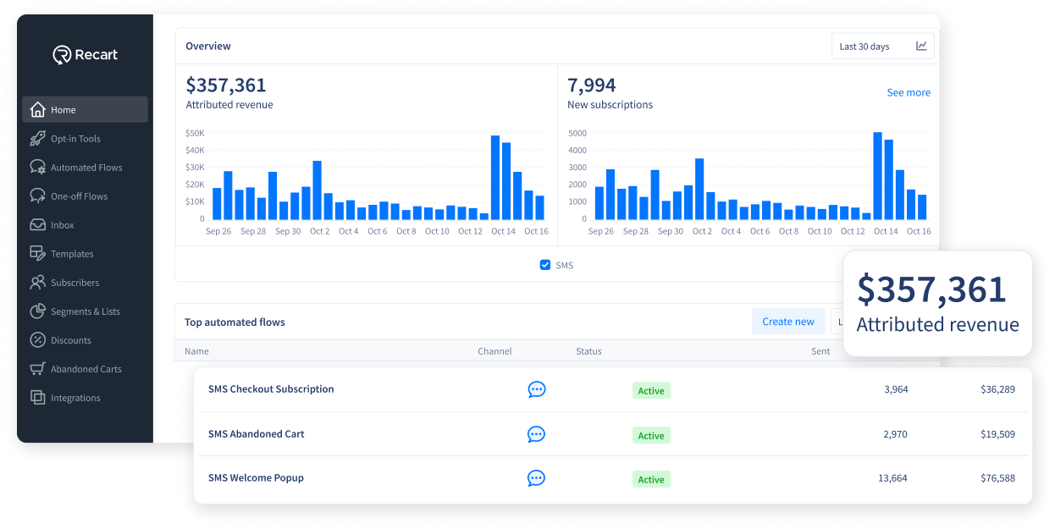Click the Segments & Lists pie icon
The width and height of the screenshot is (1055, 529).
tap(37, 311)
